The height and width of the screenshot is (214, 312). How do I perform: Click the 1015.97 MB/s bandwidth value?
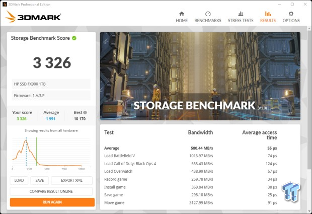coord(201,156)
